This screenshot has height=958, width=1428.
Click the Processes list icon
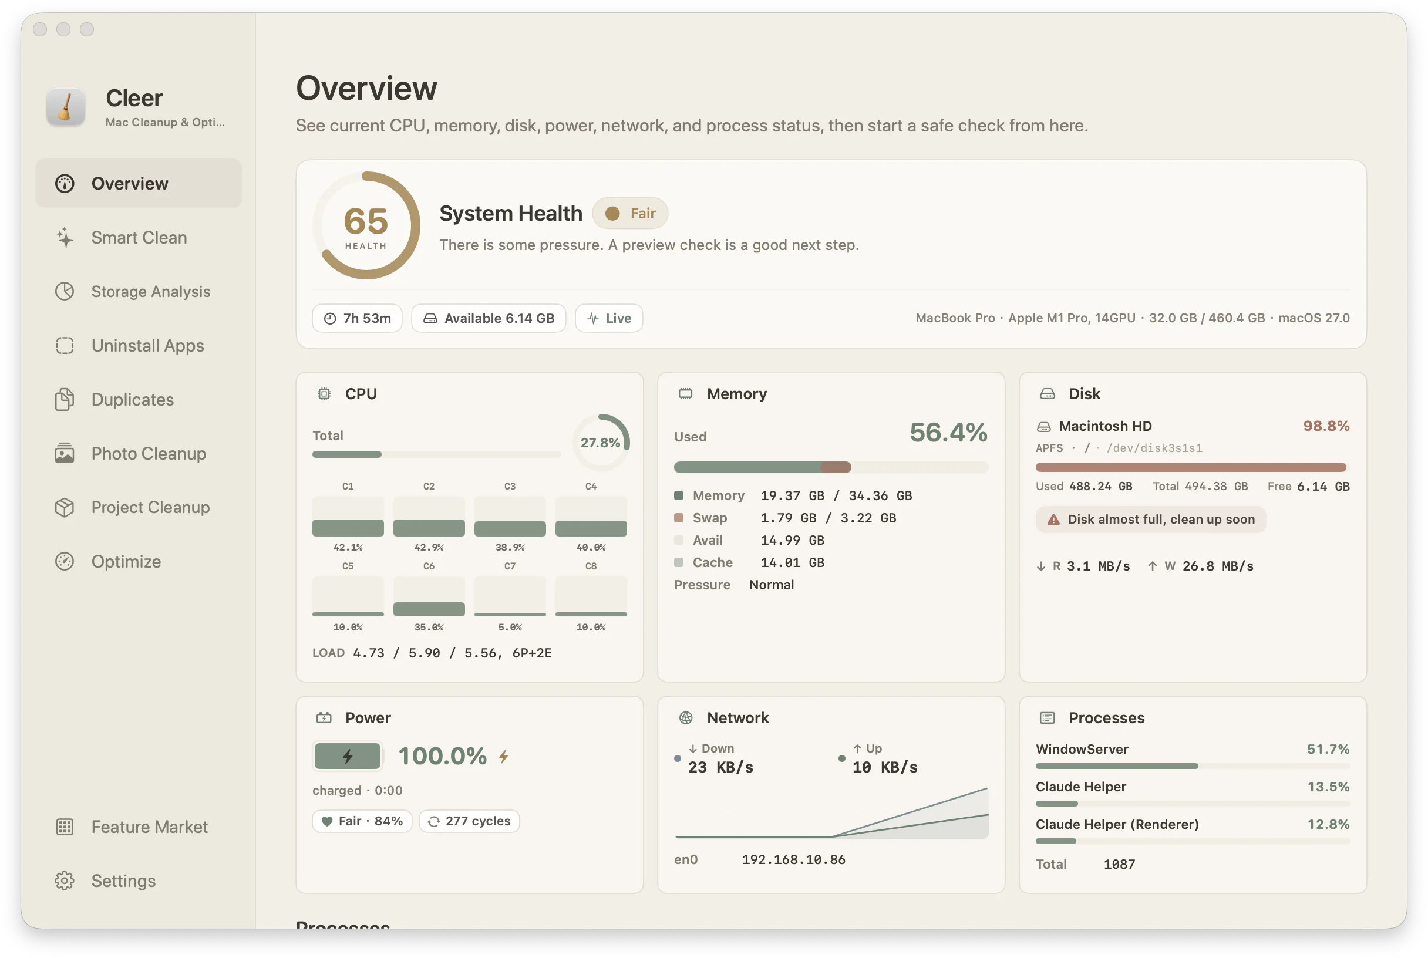click(1047, 717)
